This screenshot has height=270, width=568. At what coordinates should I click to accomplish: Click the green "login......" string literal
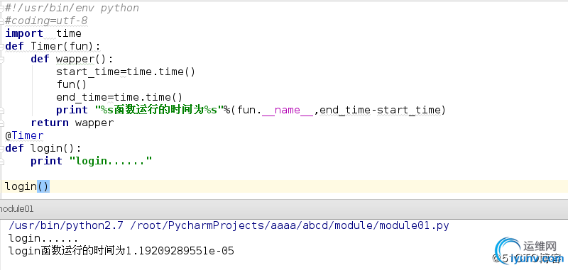110,161
